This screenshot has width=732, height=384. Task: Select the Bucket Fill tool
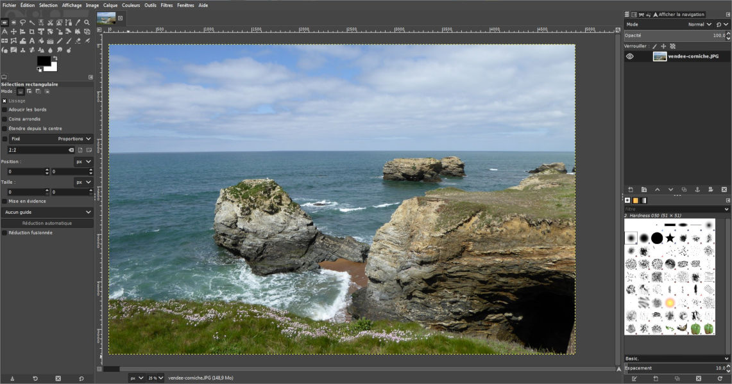(41, 40)
